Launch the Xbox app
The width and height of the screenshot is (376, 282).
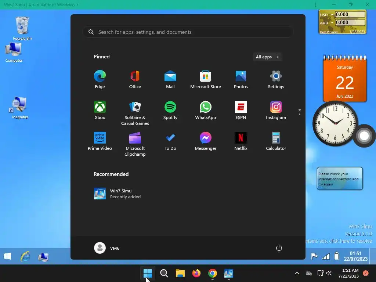point(100,111)
